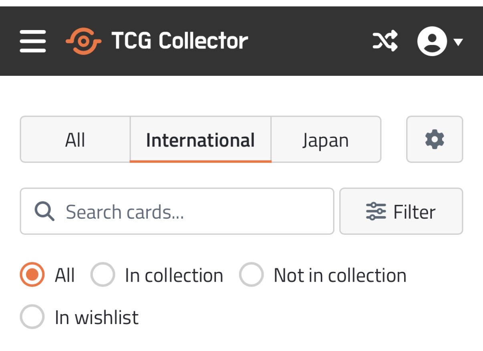The height and width of the screenshot is (351, 483).
Task: Open settings with the gear icon
Action: coord(435,140)
